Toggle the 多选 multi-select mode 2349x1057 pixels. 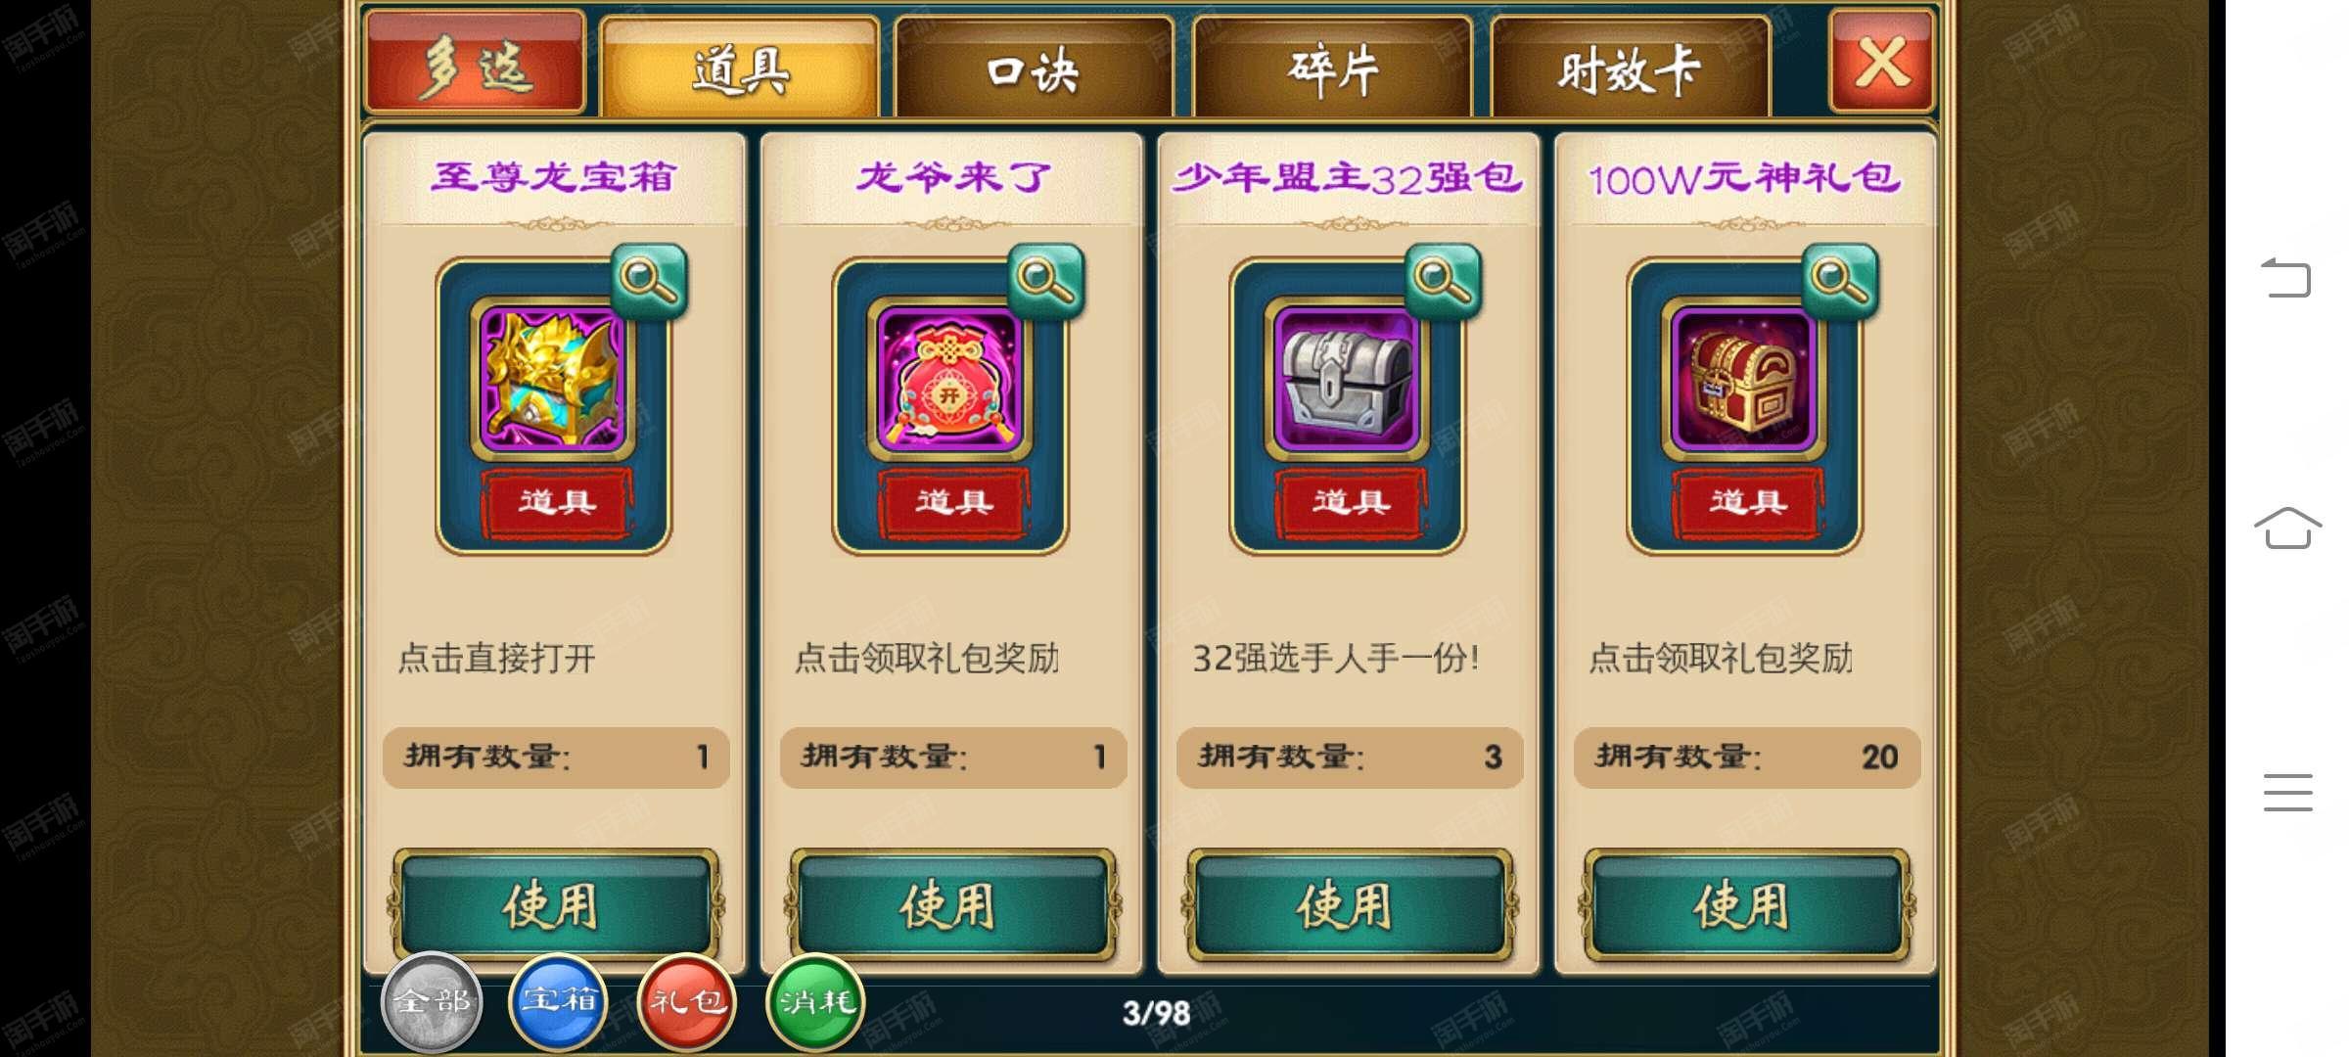point(476,63)
